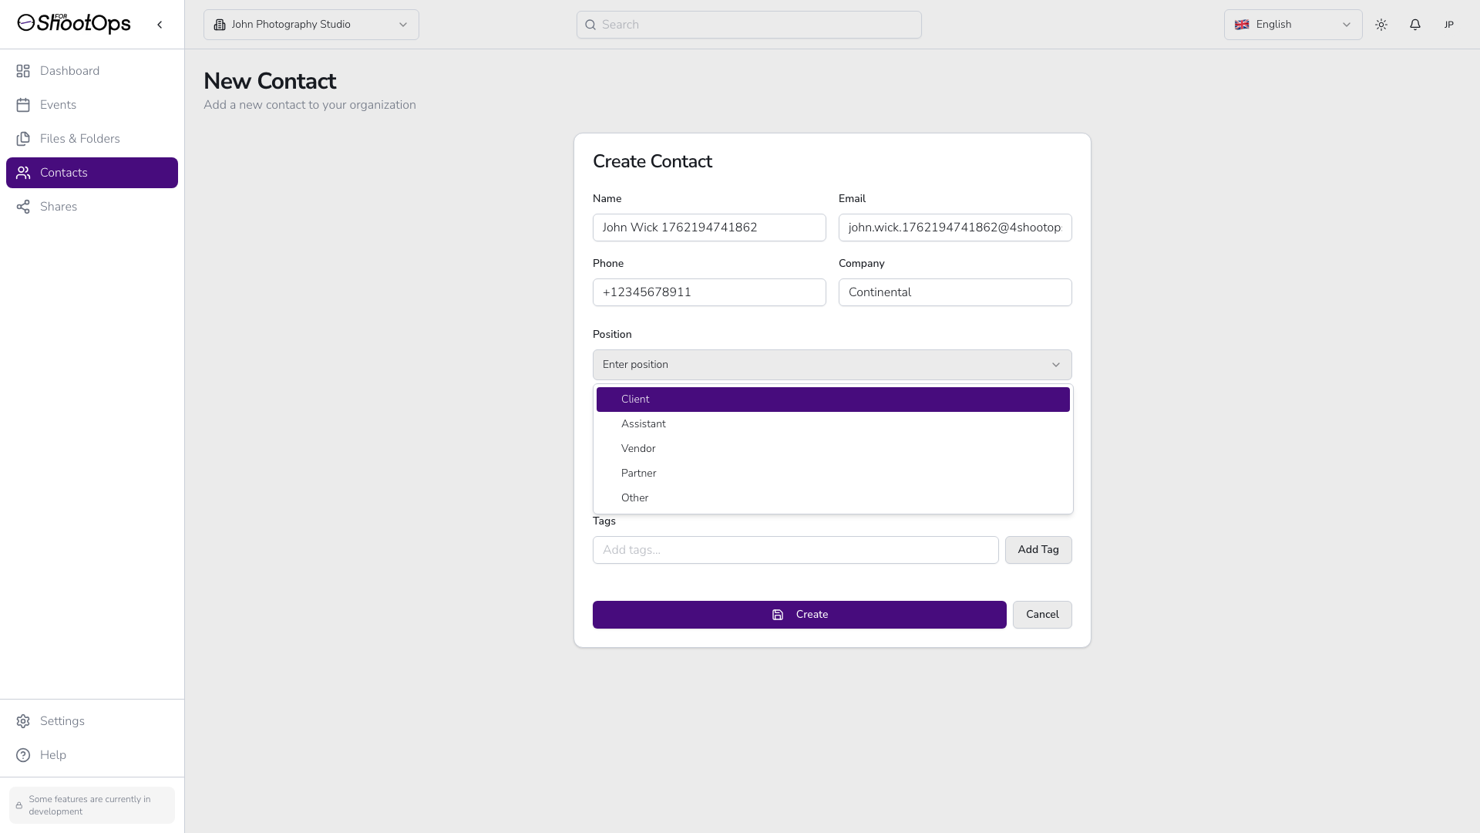Viewport: 1480px width, 833px height.
Task: Open JP user avatar menu
Action: coord(1448,25)
